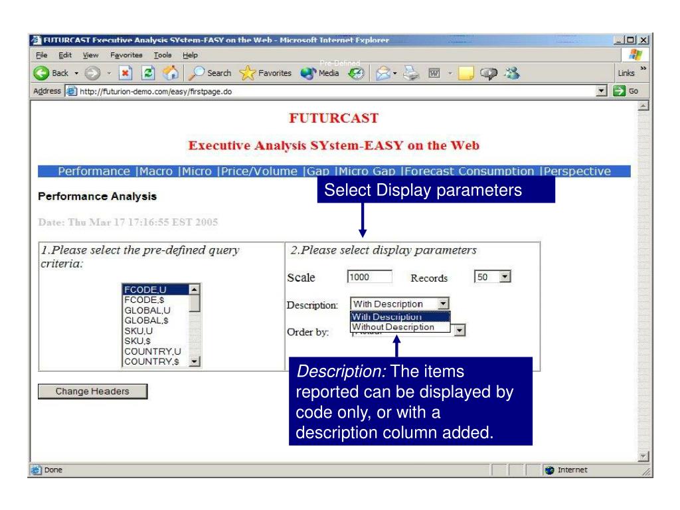
Task: Open the Favorites menu
Action: [126, 55]
